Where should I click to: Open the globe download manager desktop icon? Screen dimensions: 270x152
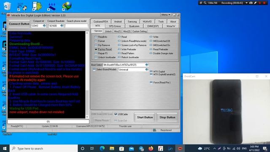click(67, 6)
